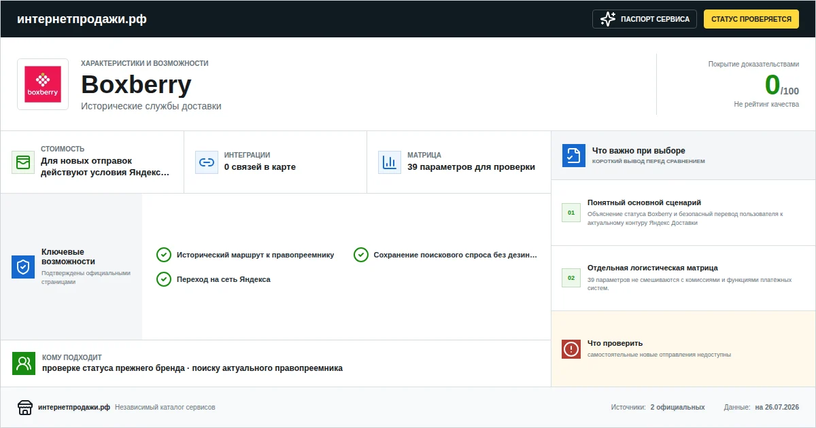The height and width of the screenshot is (428, 816).
Task: Click 'Независимый каталог сервисов' footer text
Action: [165, 408]
